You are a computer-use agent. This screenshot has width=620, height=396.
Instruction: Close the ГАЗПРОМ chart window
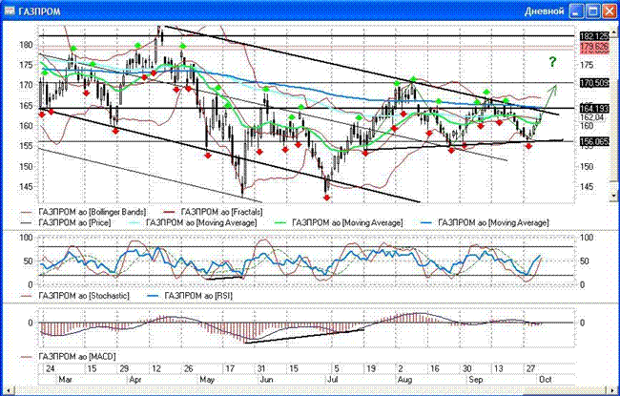pyautogui.click(x=610, y=11)
